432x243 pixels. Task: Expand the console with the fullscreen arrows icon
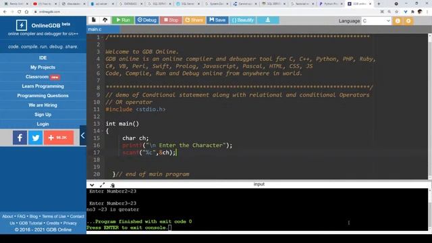[x=102, y=185]
